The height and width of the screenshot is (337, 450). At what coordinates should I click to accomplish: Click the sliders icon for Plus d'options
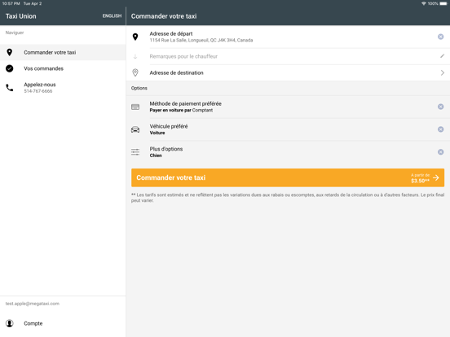[135, 152]
